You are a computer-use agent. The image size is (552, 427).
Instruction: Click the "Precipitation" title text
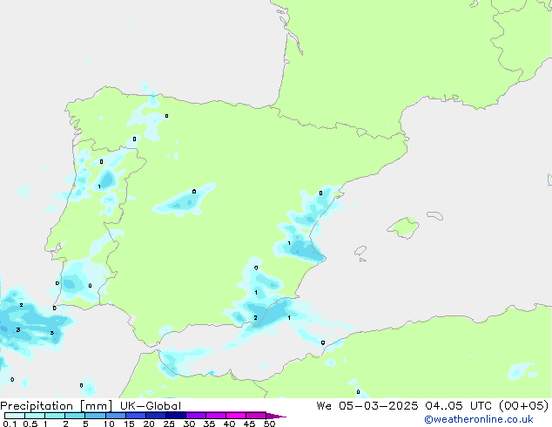37,406
